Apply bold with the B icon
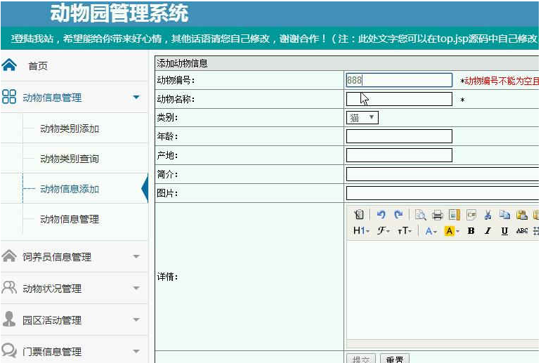This screenshot has height=363, width=543. (x=471, y=231)
